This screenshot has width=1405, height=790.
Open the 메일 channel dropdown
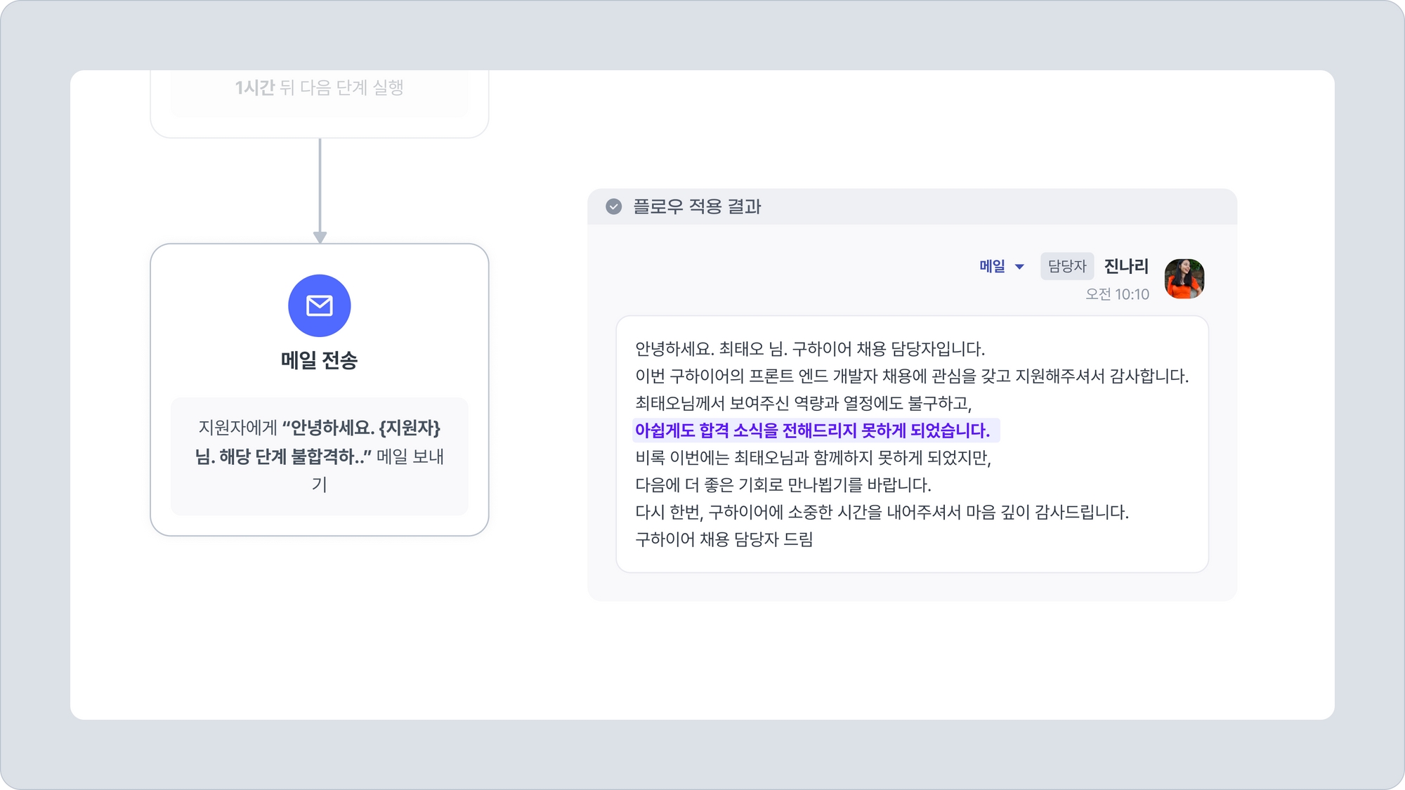(992, 266)
